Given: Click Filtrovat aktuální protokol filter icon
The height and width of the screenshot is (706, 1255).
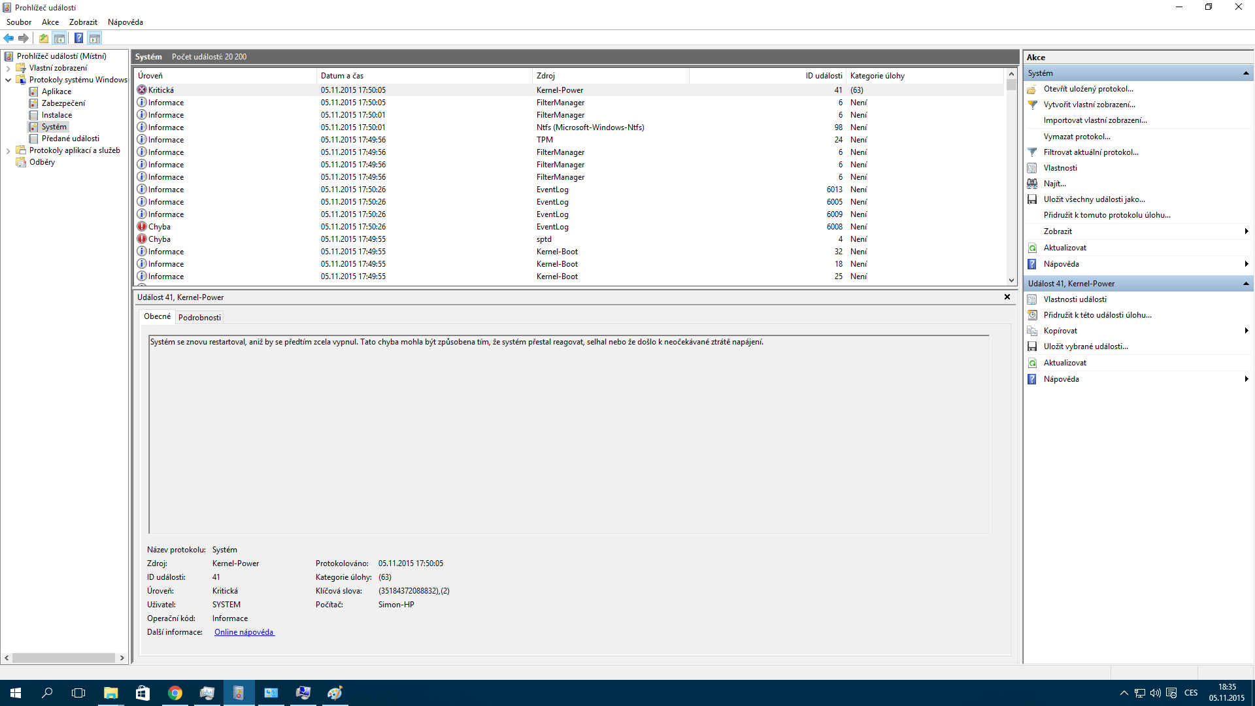Looking at the screenshot, I should tap(1032, 152).
